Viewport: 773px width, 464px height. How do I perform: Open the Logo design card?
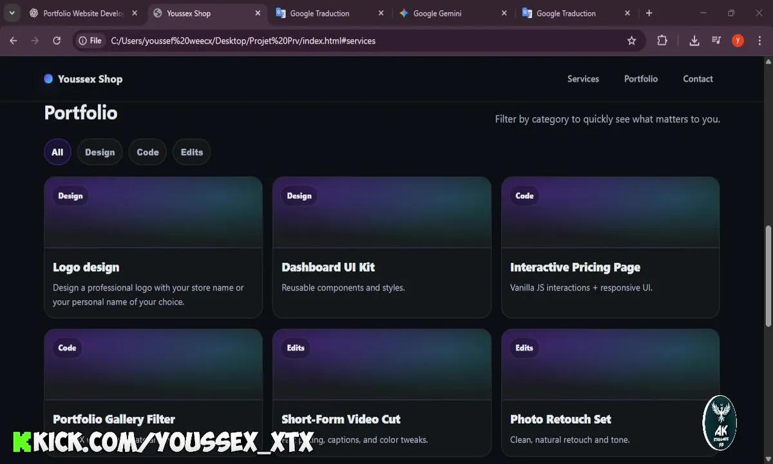point(153,247)
